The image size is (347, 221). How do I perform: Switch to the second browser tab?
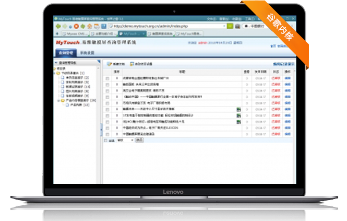point(103,33)
